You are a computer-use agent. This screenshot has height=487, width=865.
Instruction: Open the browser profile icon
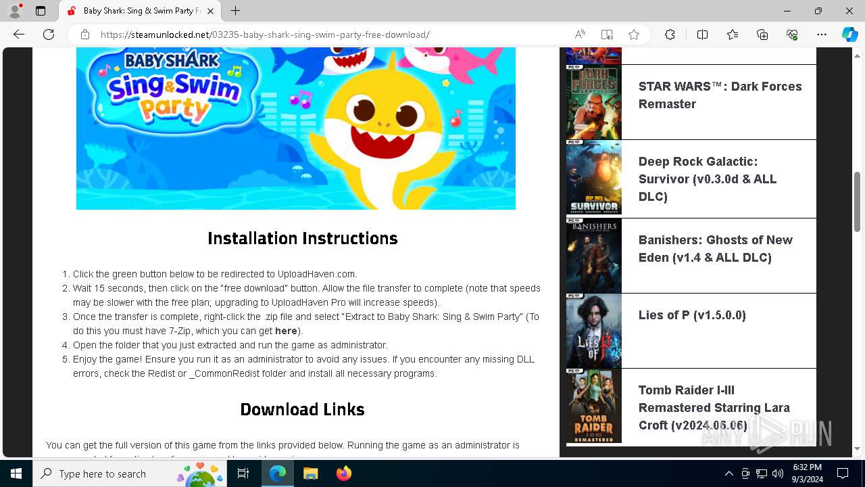(x=14, y=11)
